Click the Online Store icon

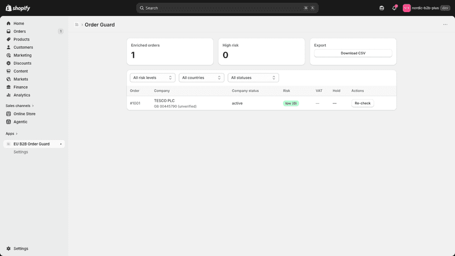click(x=8, y=114)
